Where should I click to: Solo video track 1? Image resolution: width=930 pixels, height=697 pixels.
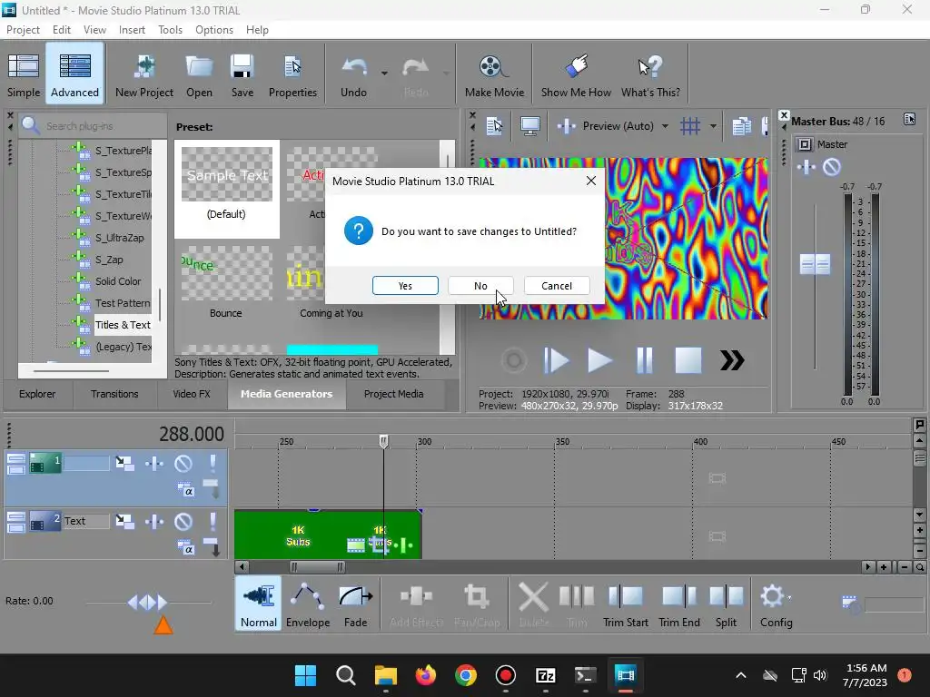[x=213, y=463]
